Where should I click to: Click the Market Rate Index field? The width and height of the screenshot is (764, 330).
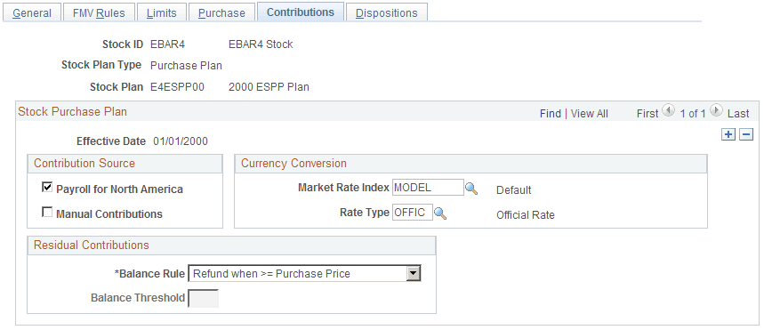(x=428, y=187)
